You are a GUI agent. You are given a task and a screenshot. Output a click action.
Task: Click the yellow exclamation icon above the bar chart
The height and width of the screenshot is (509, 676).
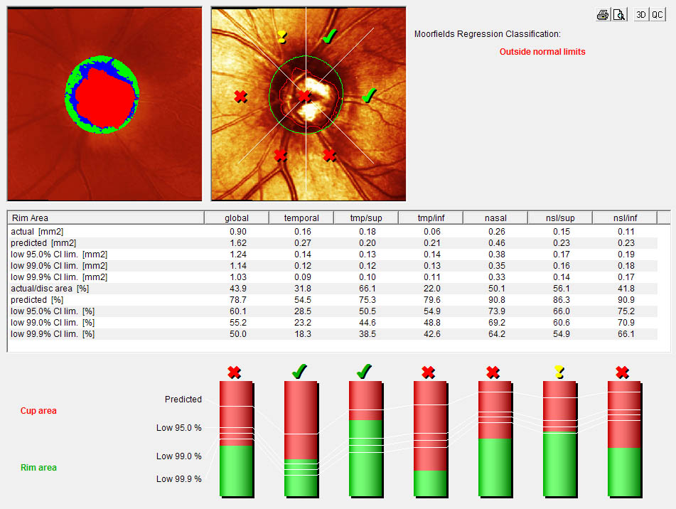(559, 372)
